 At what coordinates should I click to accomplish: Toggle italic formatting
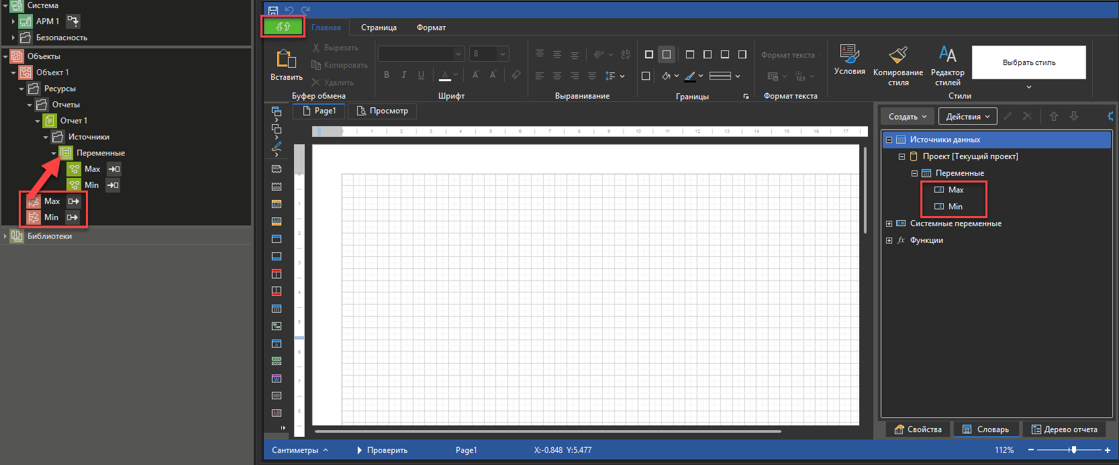404,74
